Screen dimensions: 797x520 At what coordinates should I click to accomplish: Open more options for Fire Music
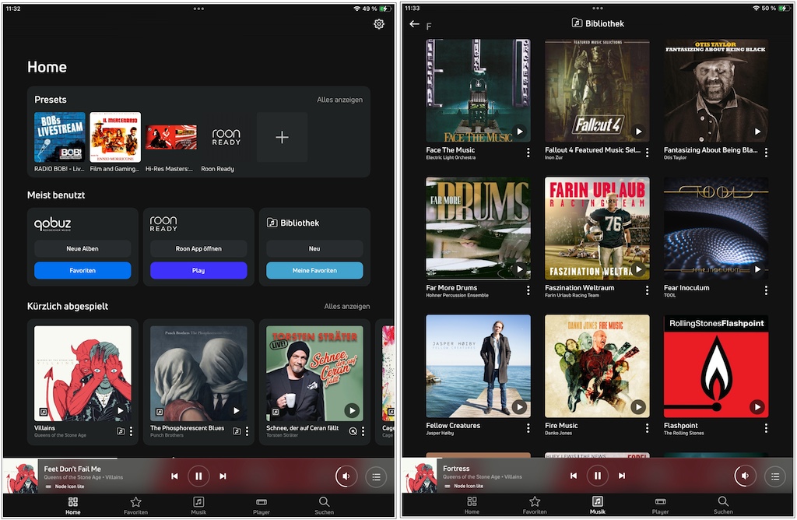[647, 428]
